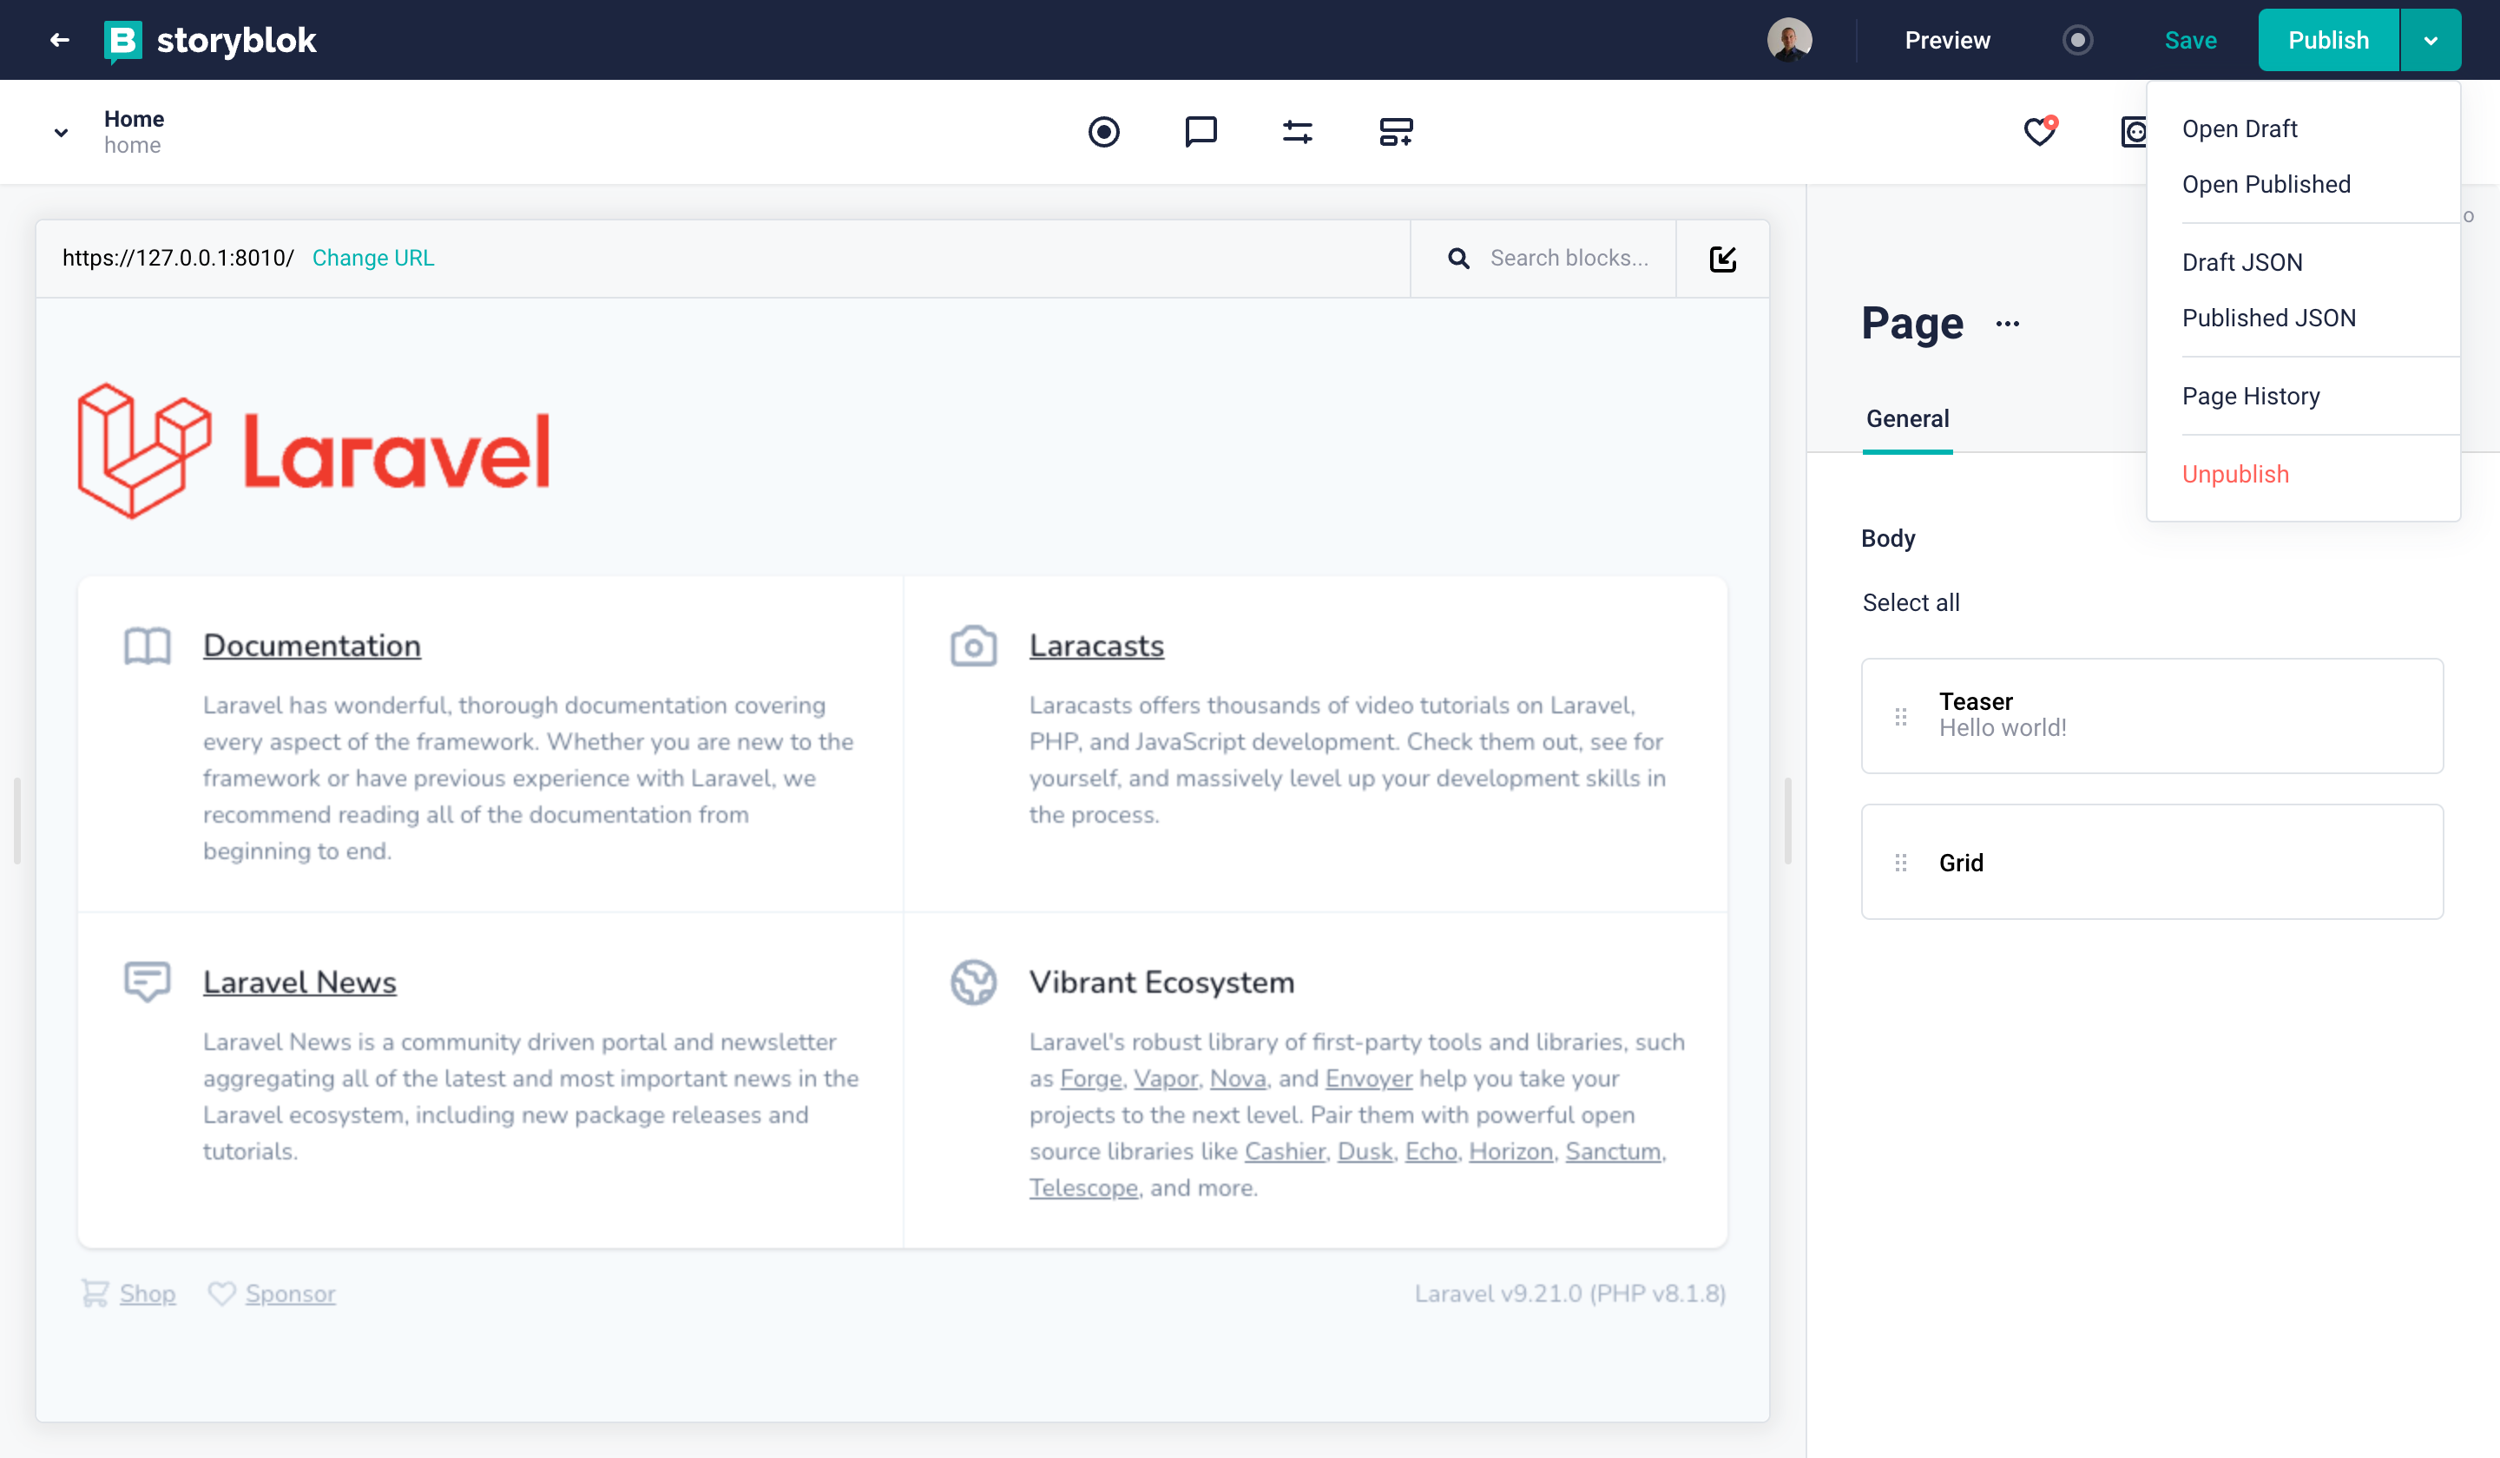
Task: Expand the Home story chevron
Action: 62,132
